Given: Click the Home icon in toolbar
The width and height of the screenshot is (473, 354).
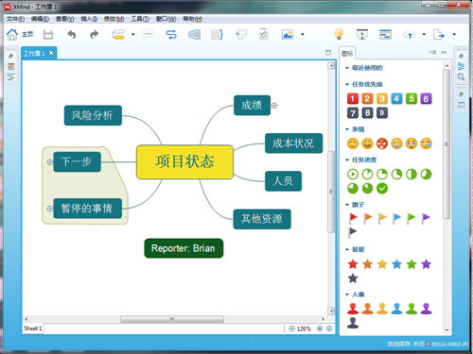Looking at the screenshot, I should pos(12,34).
